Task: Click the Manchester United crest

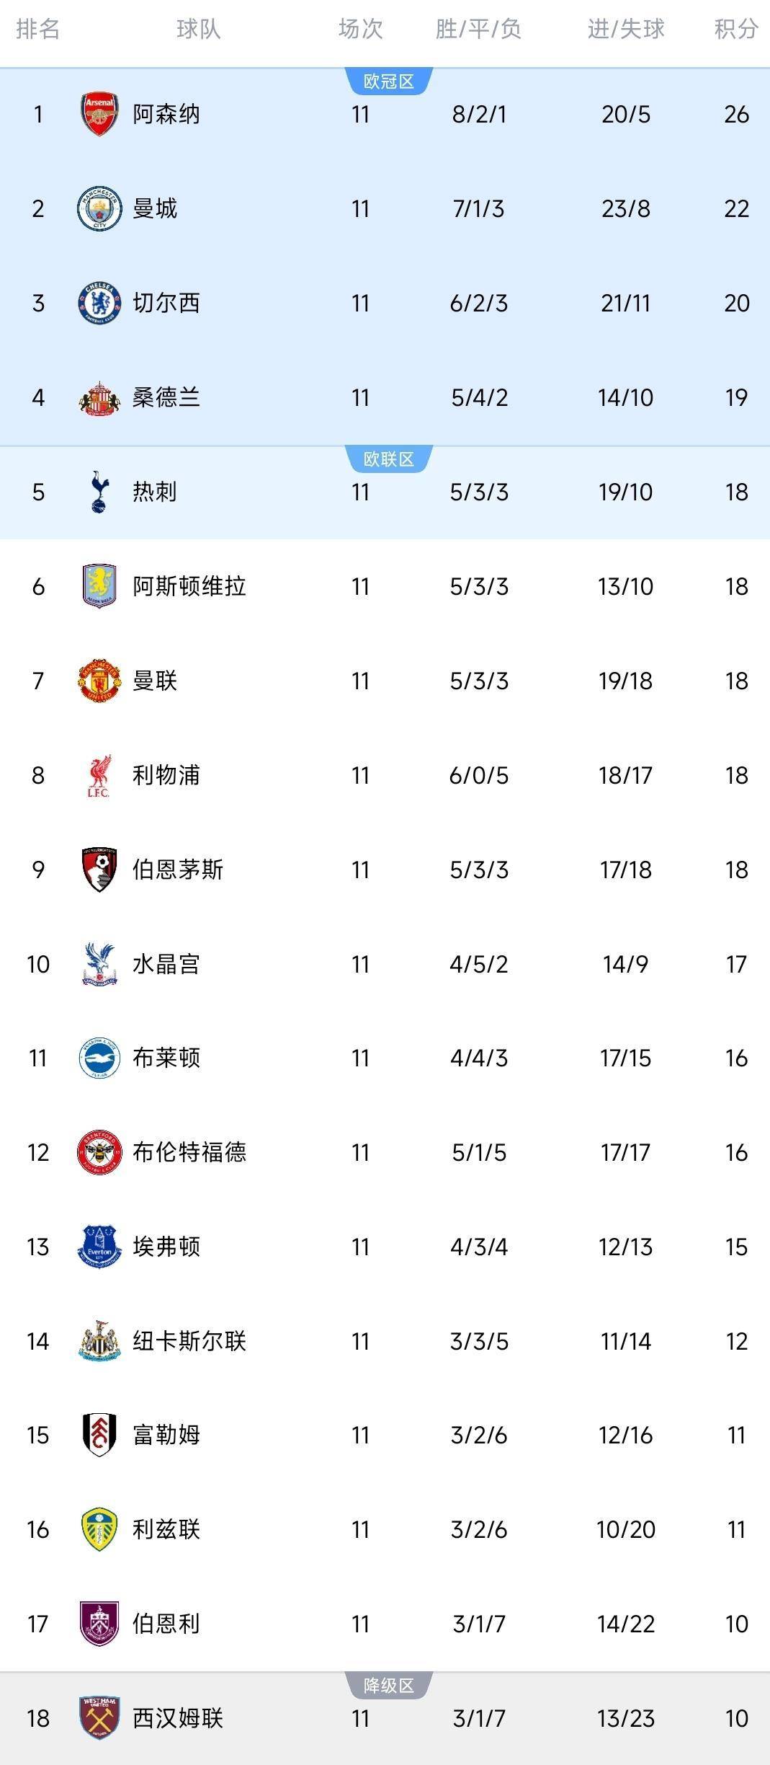Action: [x=99, y=681]
